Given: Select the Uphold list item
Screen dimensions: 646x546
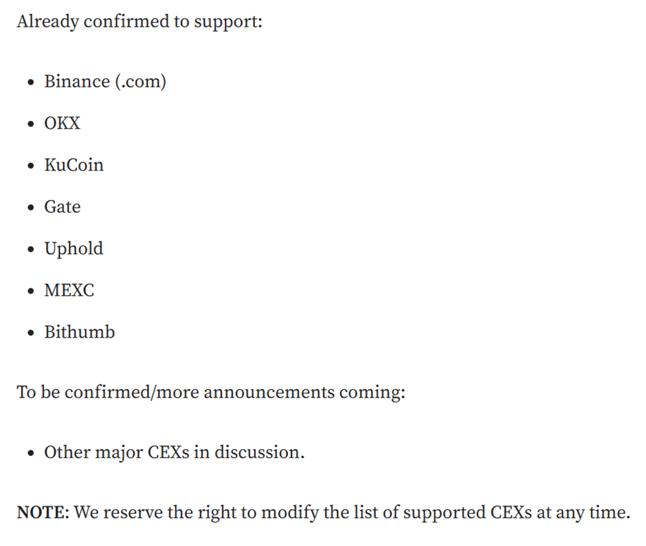Looking at the screenshot, I should point(74,249).
